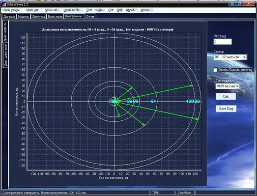Click the fi0 (град) input field
The width and height of the screenshot is (257, 196).
pyautogui.click(x=223, y=42)
